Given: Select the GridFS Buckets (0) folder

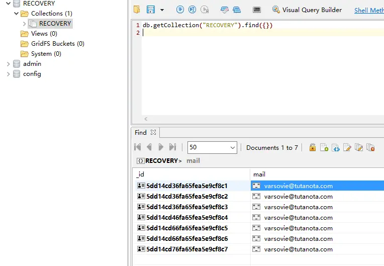Looking at the screenshot, I should 58,44.
